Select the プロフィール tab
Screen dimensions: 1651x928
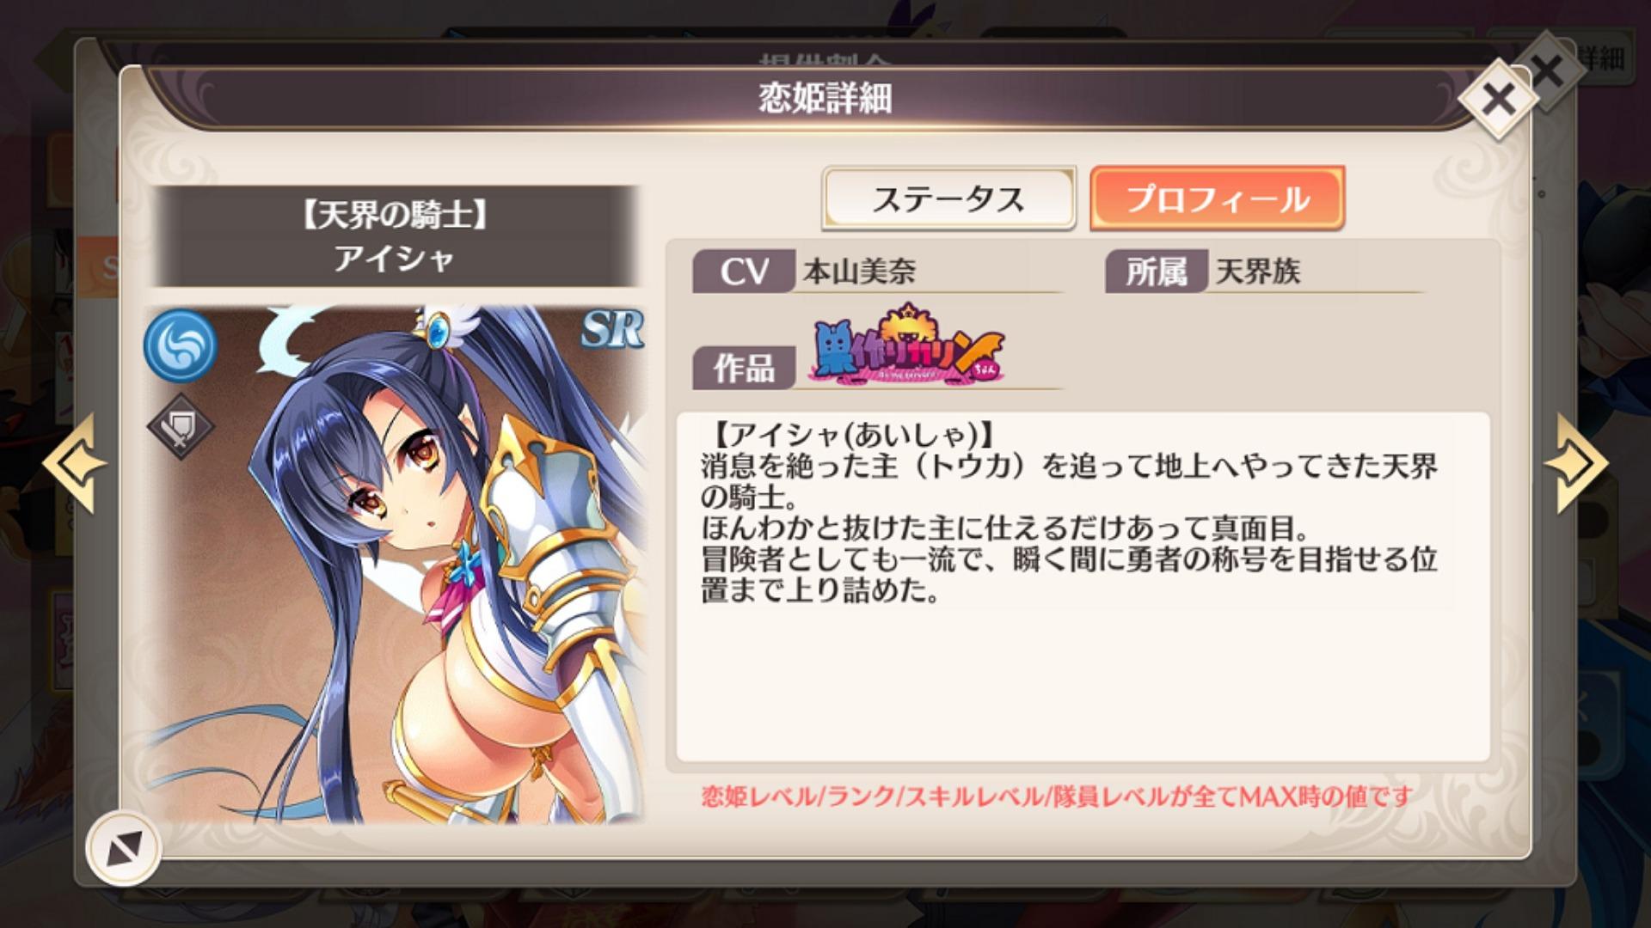pyautogui.click(x=1217, y=198)
